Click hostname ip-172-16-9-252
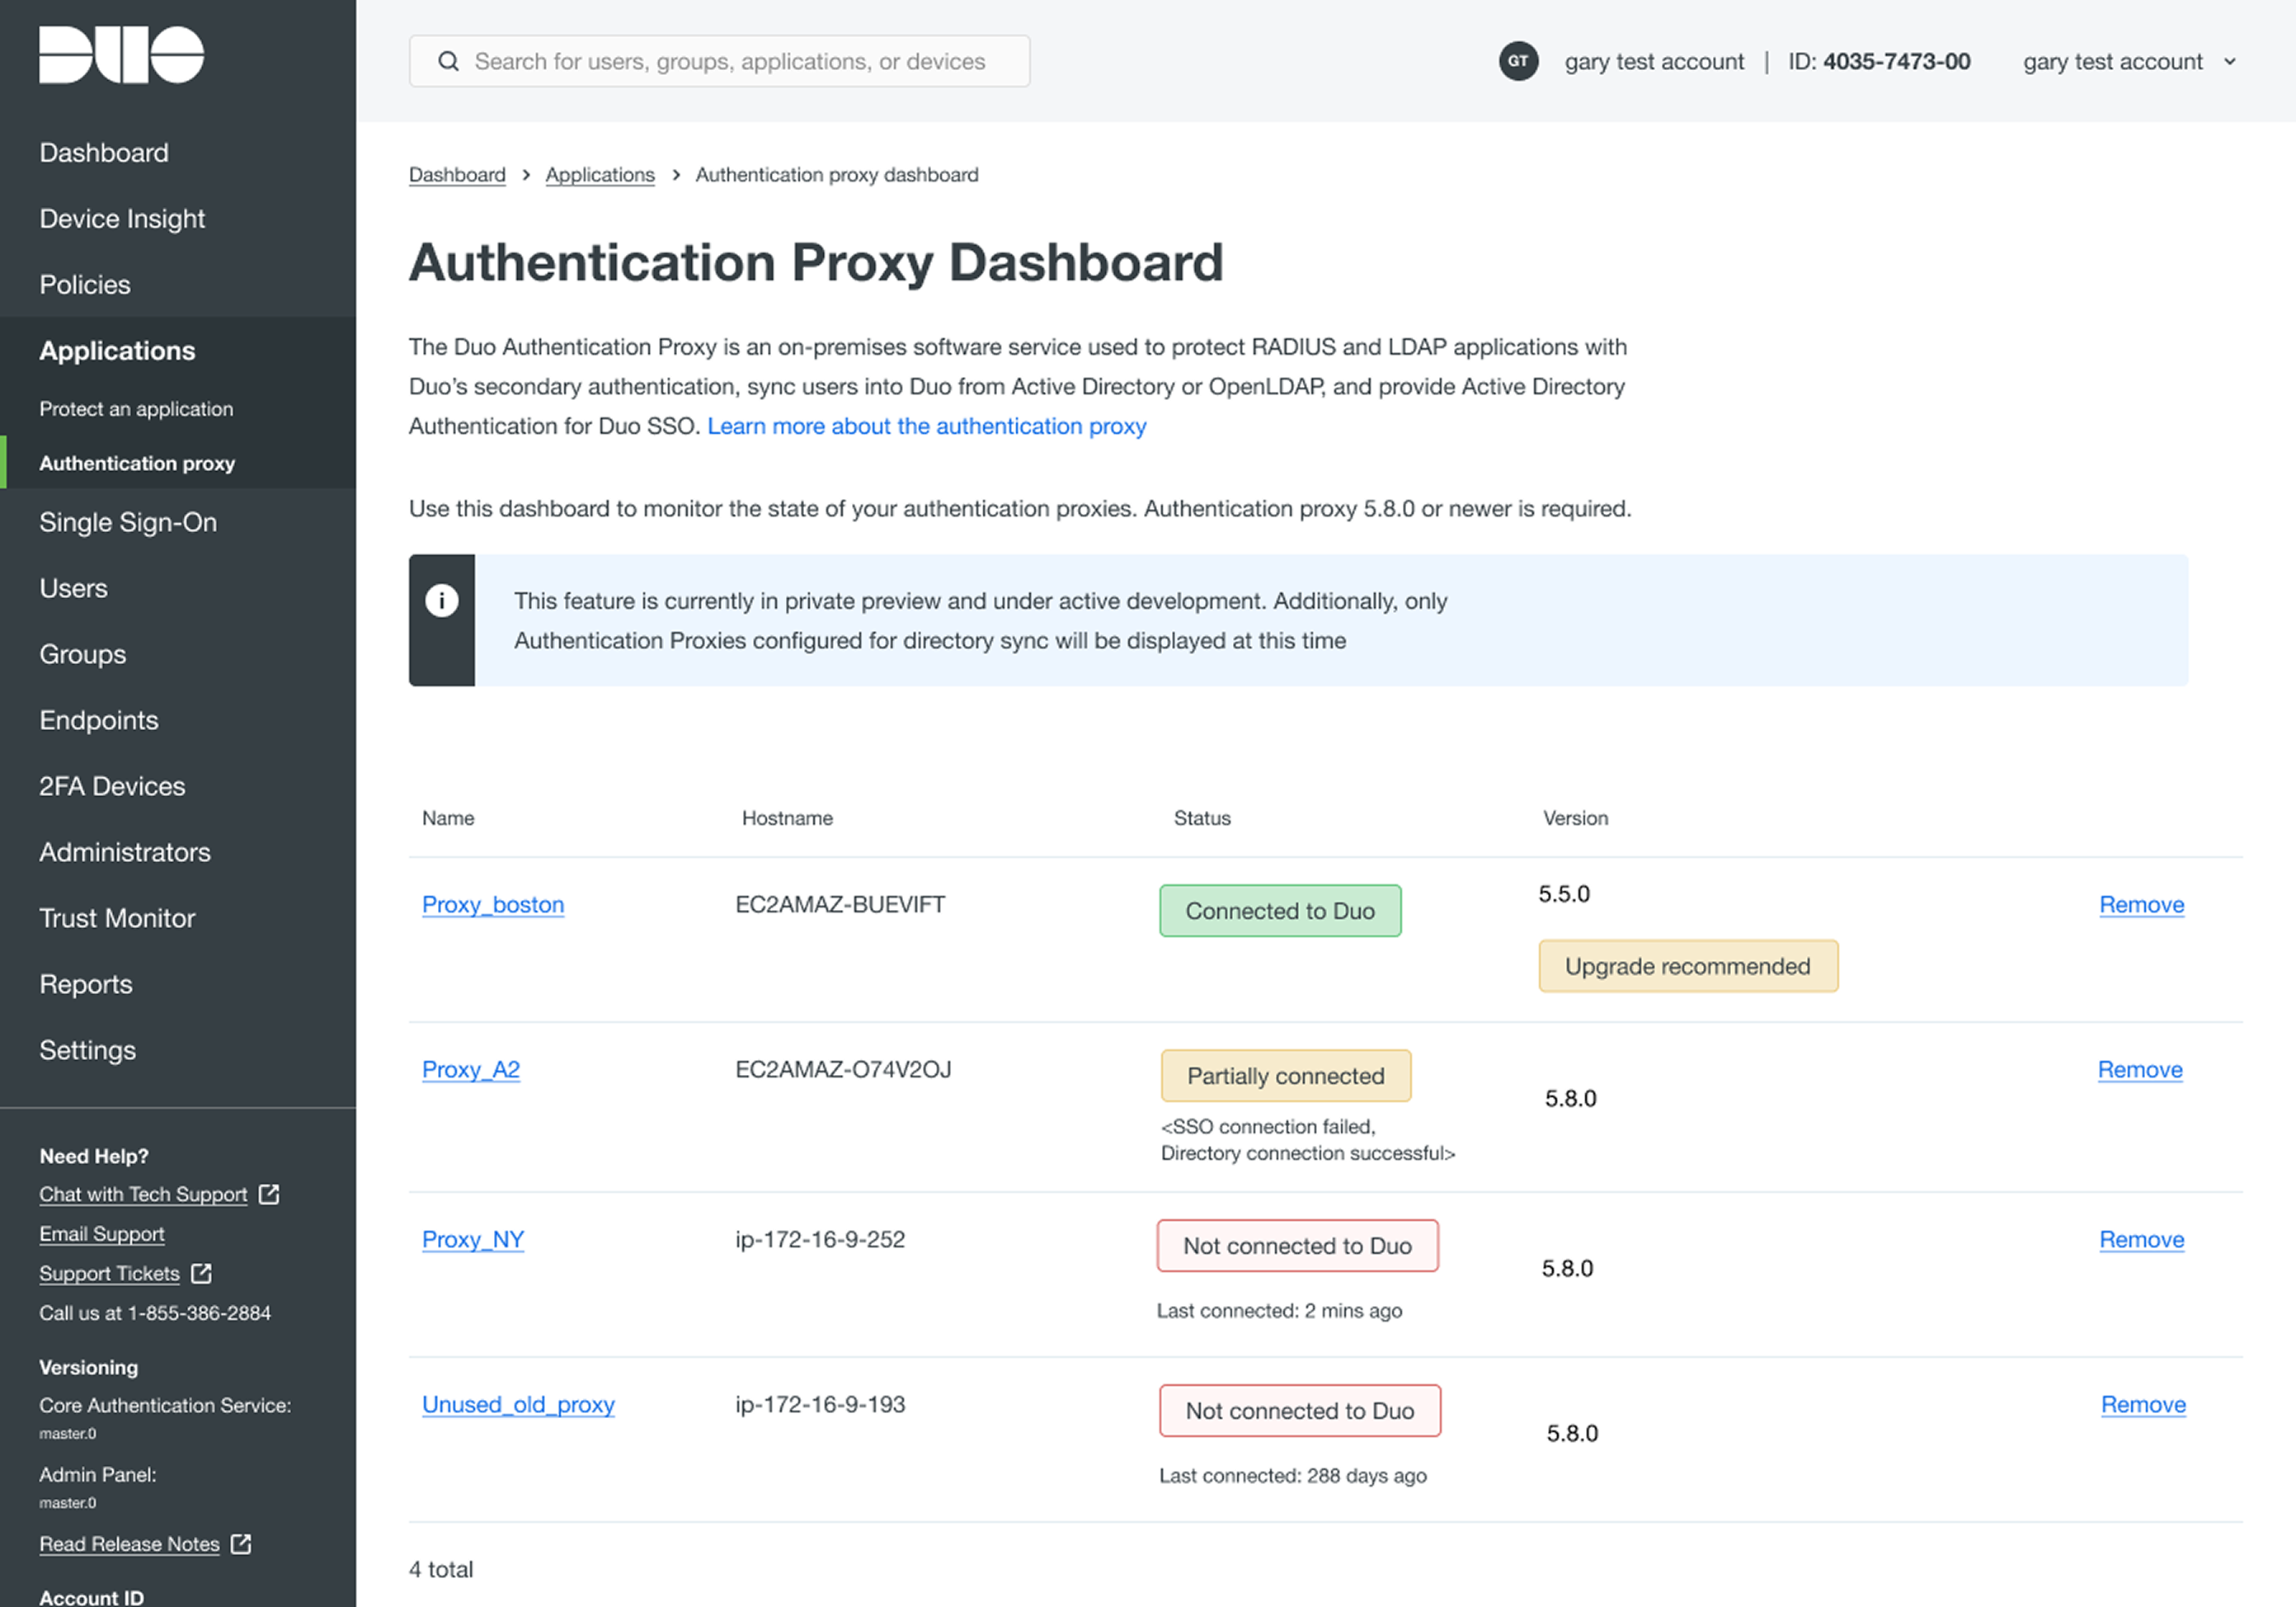The width and height of the screenshot is (2296, 1607). 820,1239
